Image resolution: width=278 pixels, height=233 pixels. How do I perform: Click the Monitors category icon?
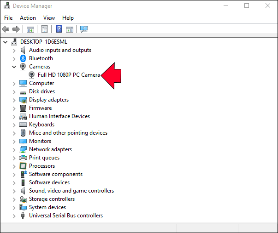[23, 142]
